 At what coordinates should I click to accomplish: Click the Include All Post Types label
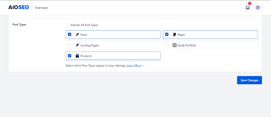pyautogui.click(x=84, y=25)
